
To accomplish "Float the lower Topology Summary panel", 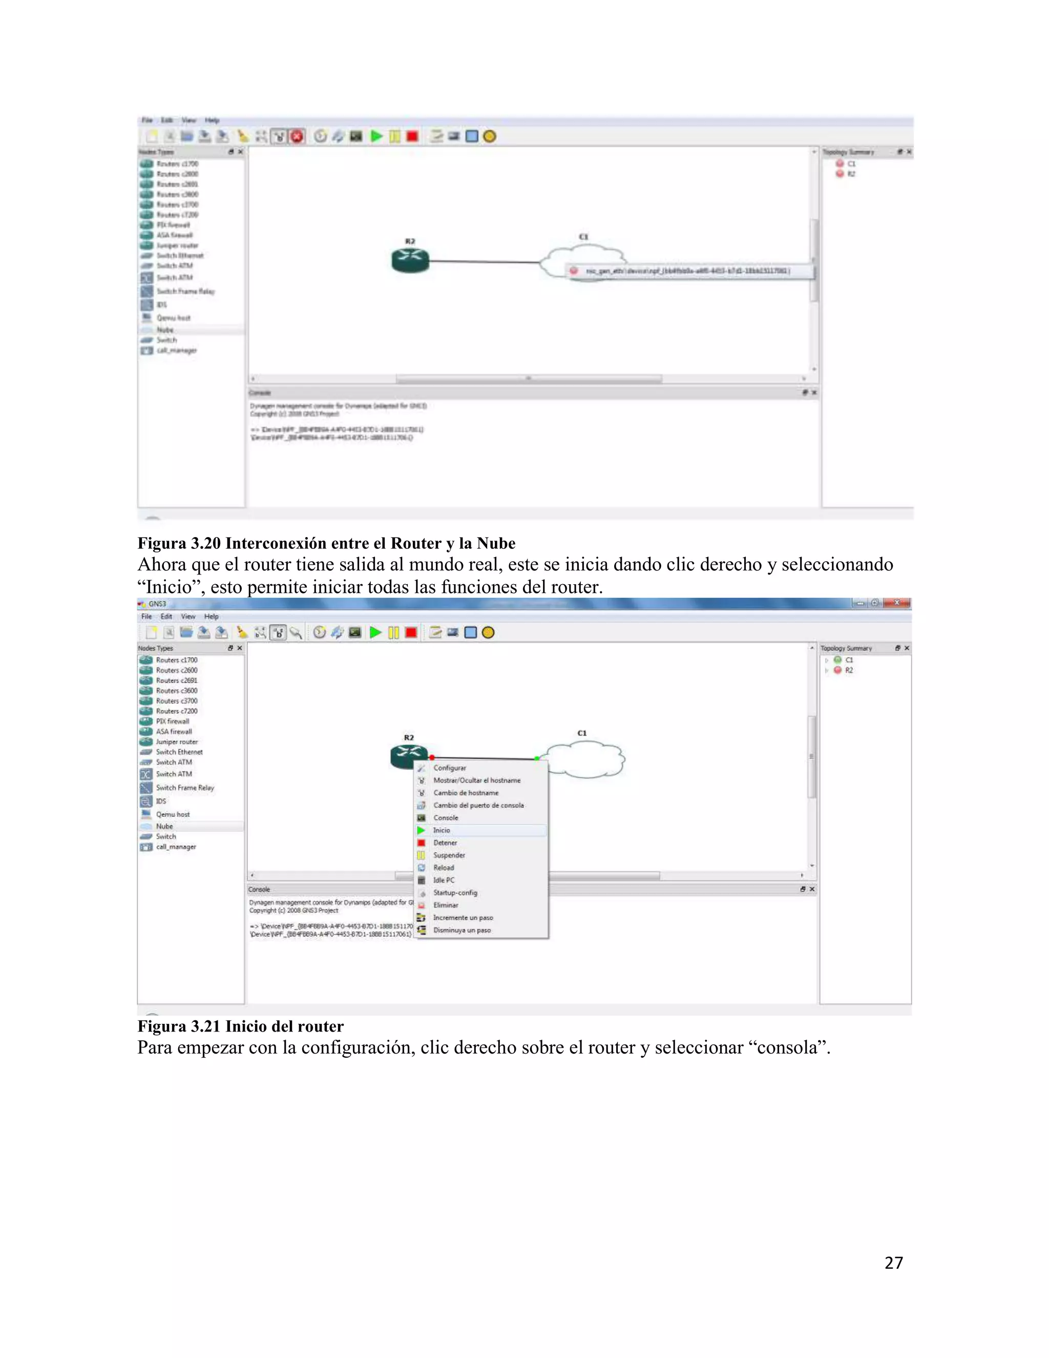I will (897, 648).
